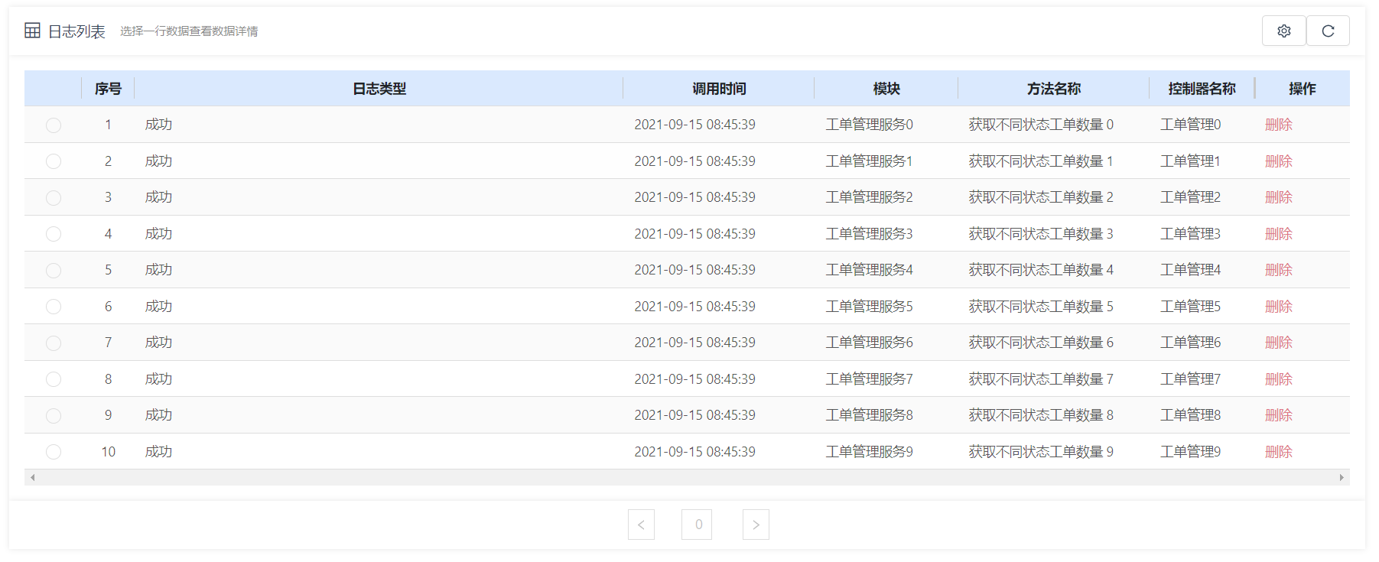Click the 调用时间 column header
This screenshot has height=562, width=1379.
[719, 89]
